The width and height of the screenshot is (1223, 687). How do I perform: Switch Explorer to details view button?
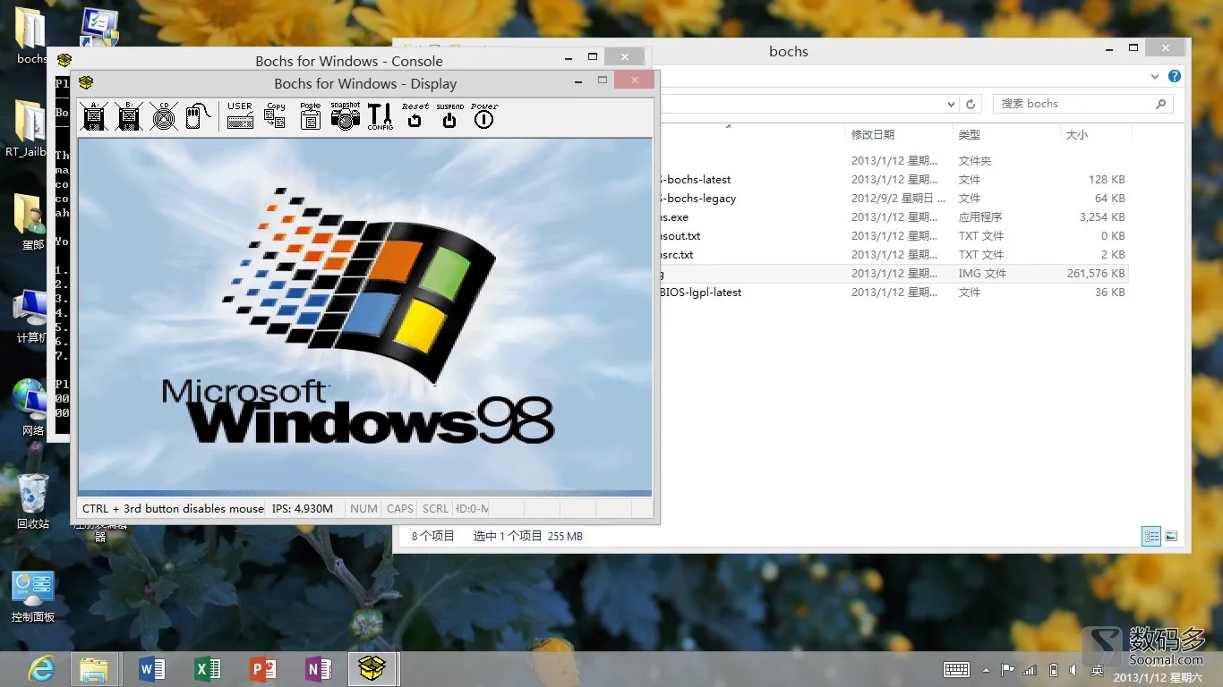[1151, 536]
